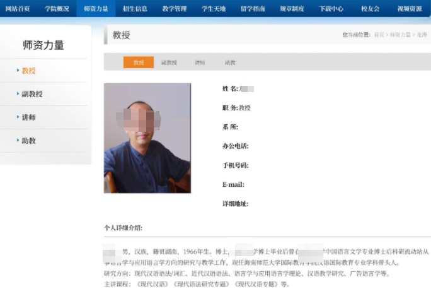
Task: Follow the 首页 breadcrumb link
Action: pyautogui.click(x=379, y=35)
